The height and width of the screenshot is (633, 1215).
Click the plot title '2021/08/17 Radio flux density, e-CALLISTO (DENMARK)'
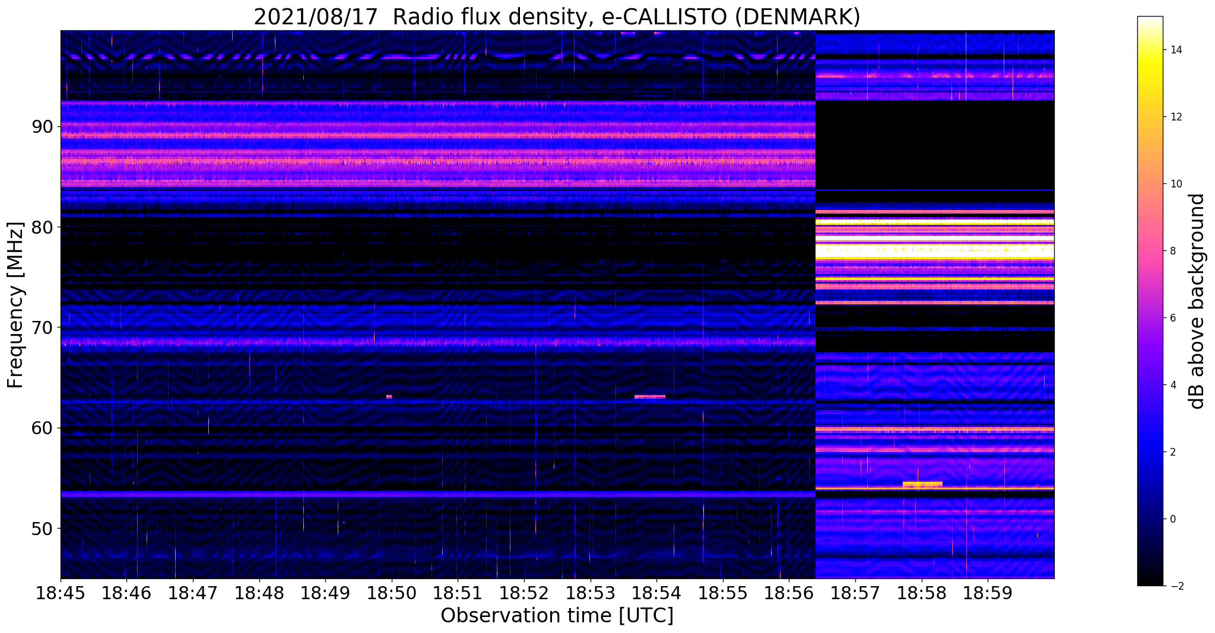pos(557,17)
